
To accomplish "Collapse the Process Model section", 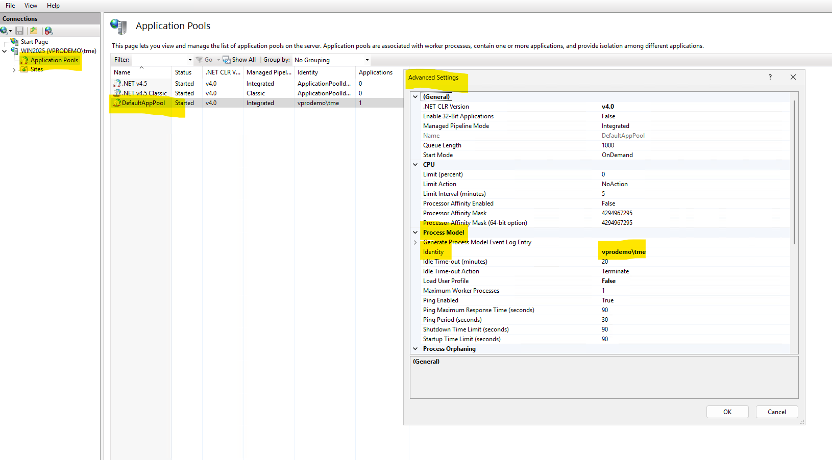I will coord(415,232).
